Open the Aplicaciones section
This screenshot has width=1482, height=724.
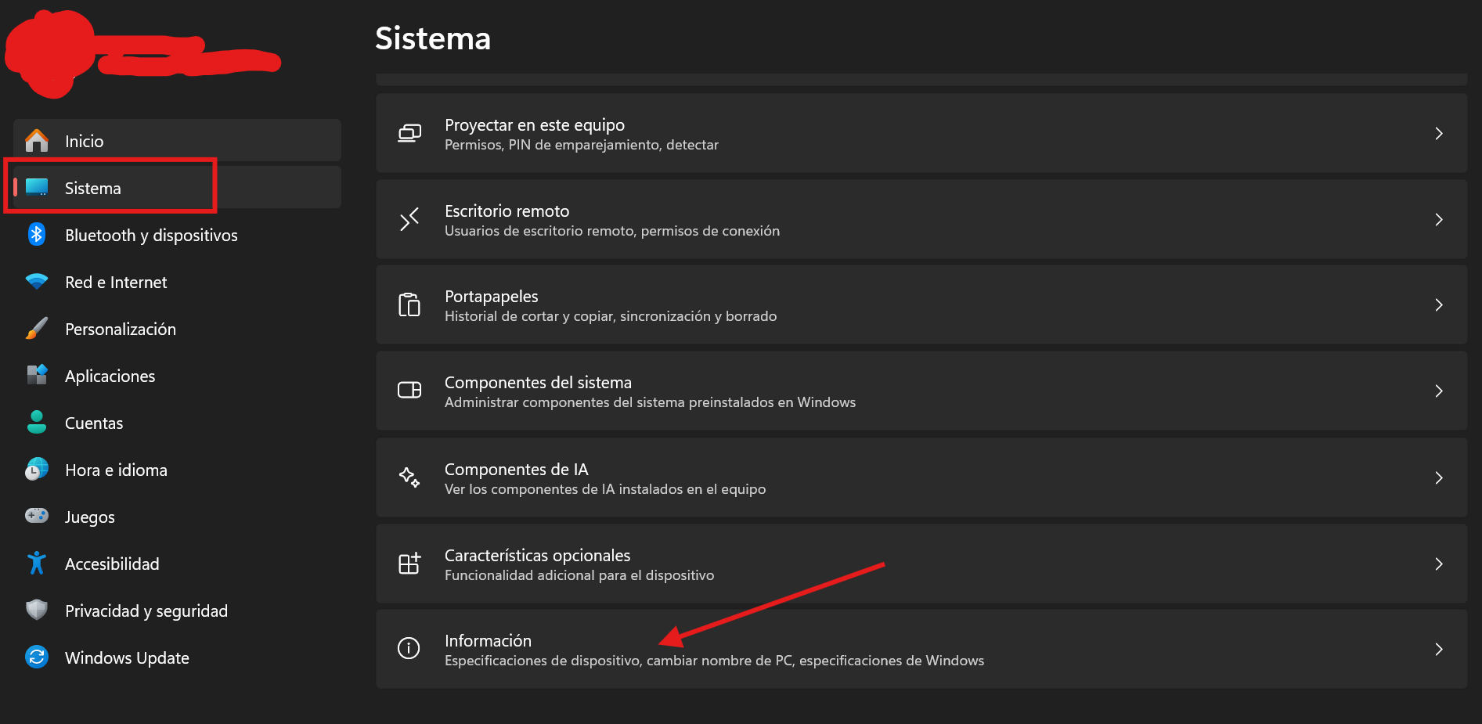110,376
